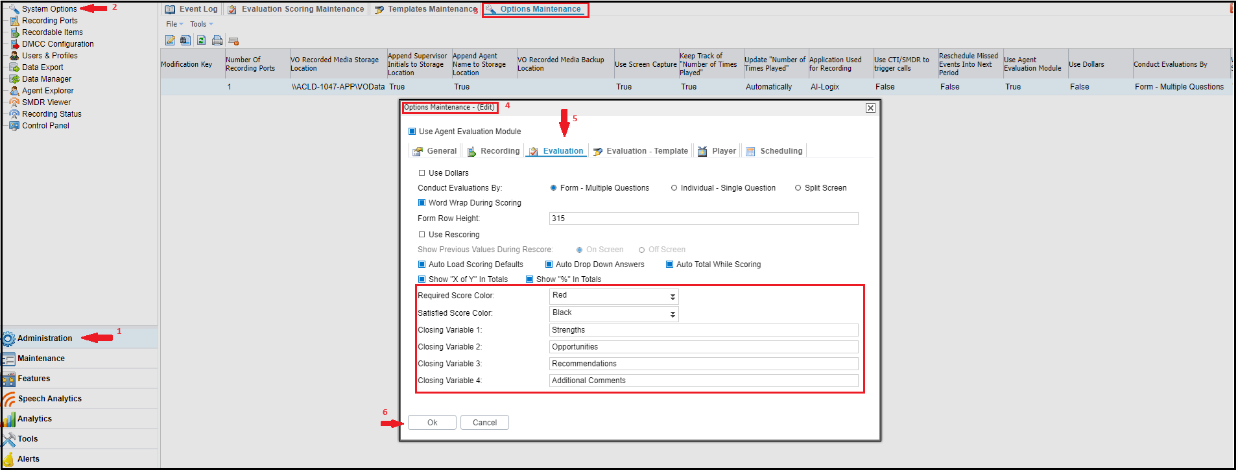
Task: Click the Control Panel monitor icon
Action: [14, 126]
